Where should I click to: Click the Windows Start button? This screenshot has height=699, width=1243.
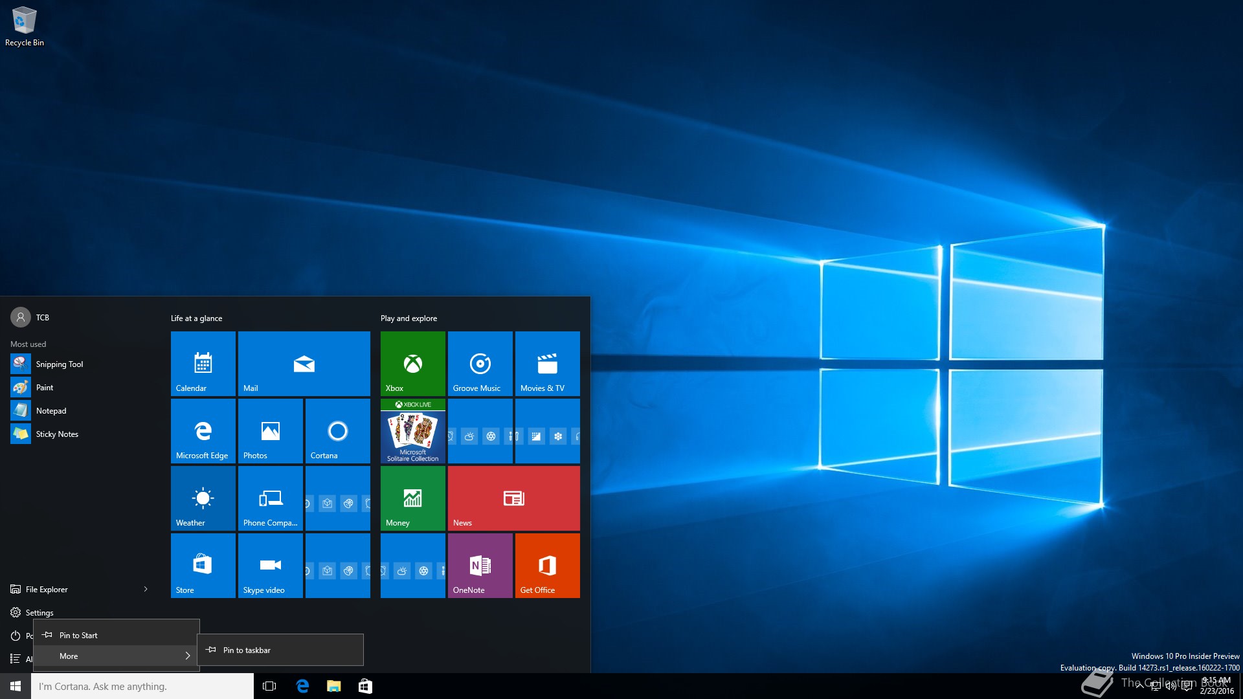(16, 686)
